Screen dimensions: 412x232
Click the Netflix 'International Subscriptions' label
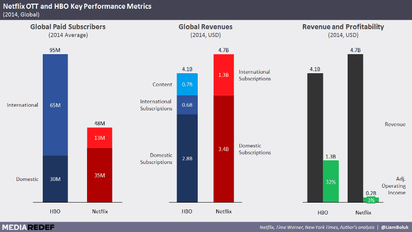coord(254,75)
